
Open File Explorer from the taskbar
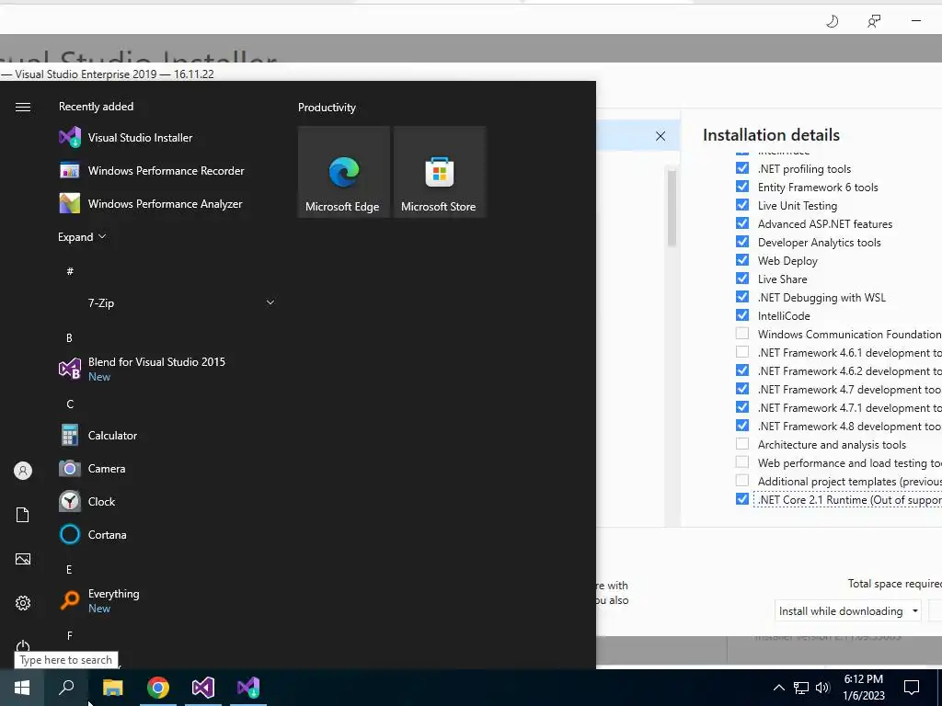click(x=112, y=688)
